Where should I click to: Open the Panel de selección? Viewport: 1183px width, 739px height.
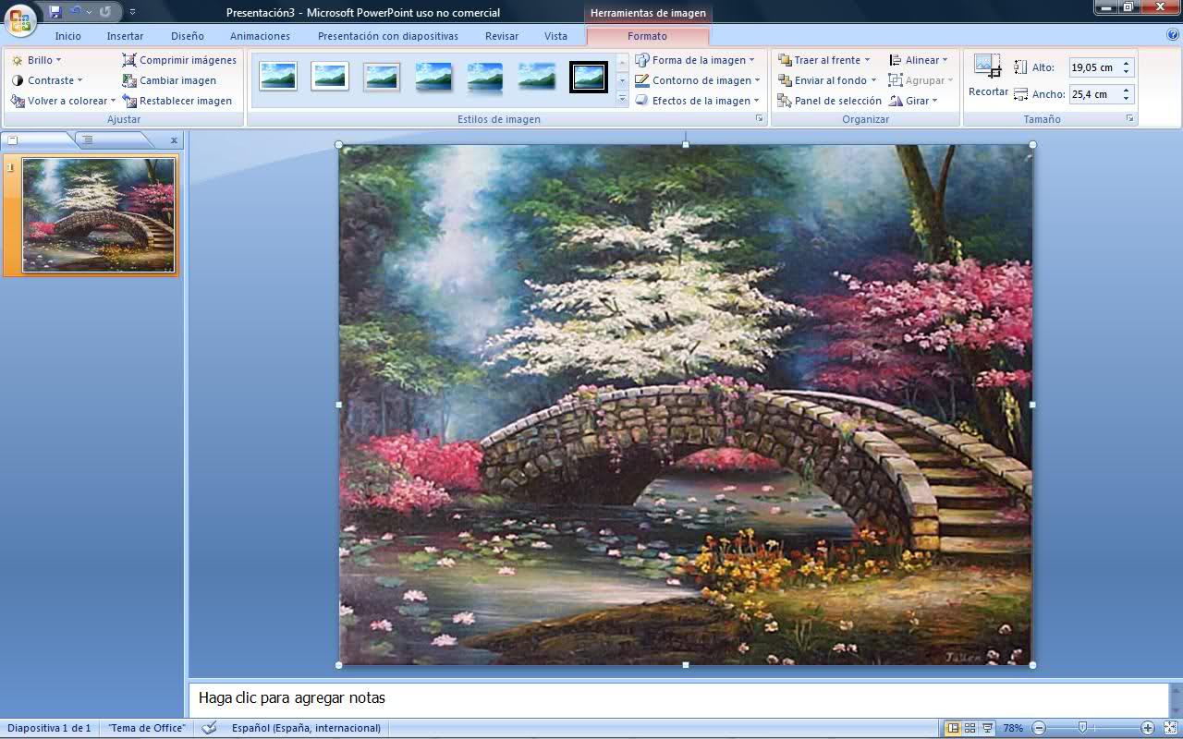pos(830,101)
